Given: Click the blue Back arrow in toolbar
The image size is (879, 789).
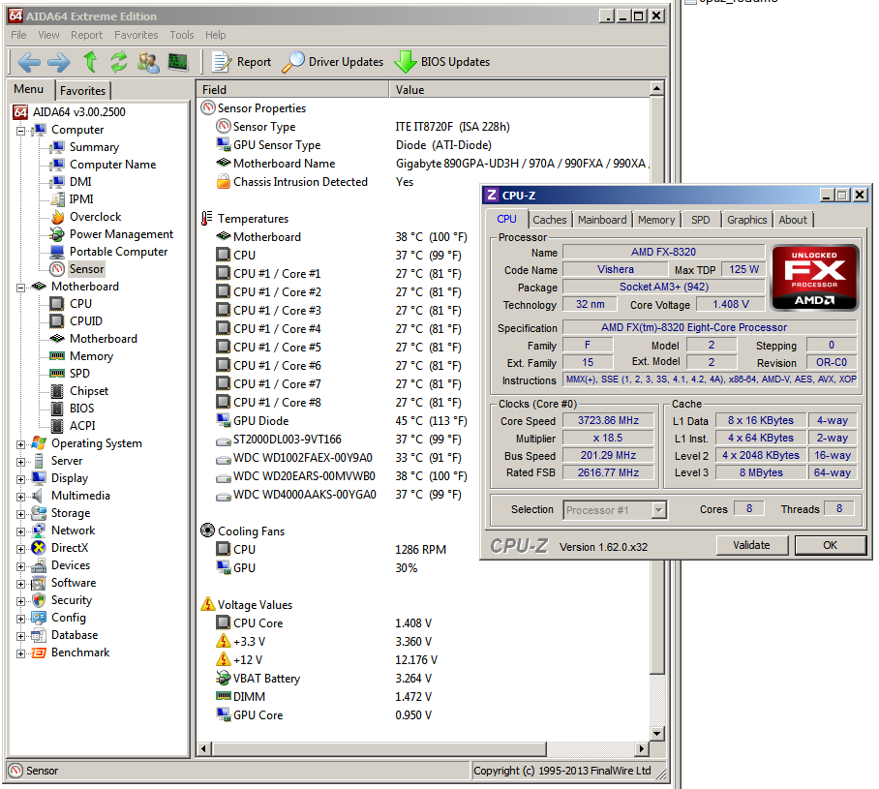Looking at the screenshot, I should point(29,62).
